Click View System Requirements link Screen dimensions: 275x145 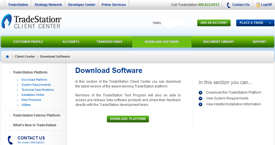227,98
